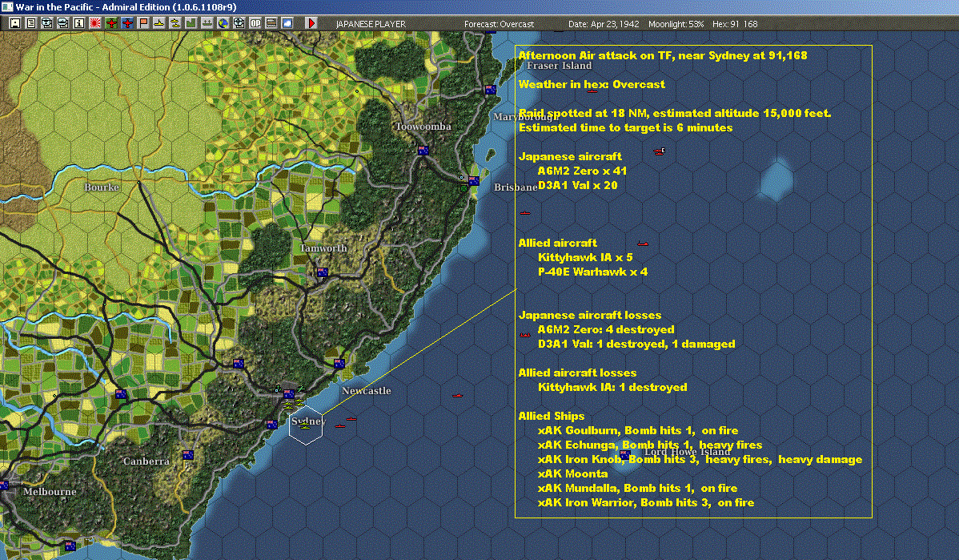Open the information 'i' icon
Viewport: 959px width, 560px height.
pyautogui.click(x=79, y=23)
